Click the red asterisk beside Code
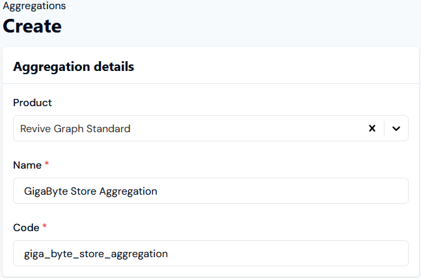 45,228
